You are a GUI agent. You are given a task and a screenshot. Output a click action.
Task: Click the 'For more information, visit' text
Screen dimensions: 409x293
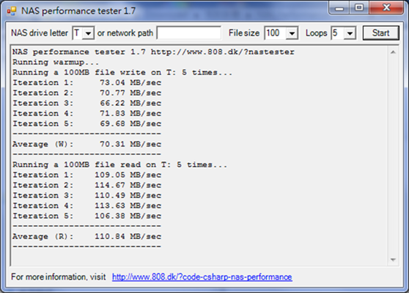coord(59,277)
